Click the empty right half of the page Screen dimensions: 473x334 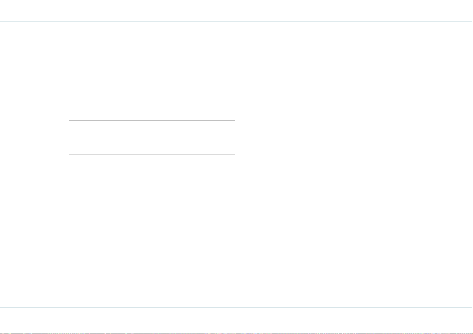pyautogui.click(x=353, y=164)
